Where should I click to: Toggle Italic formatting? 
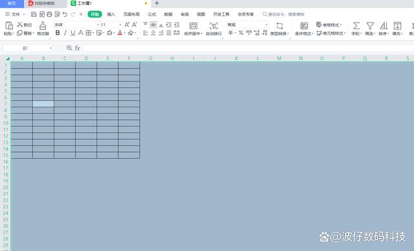(65, 33)
